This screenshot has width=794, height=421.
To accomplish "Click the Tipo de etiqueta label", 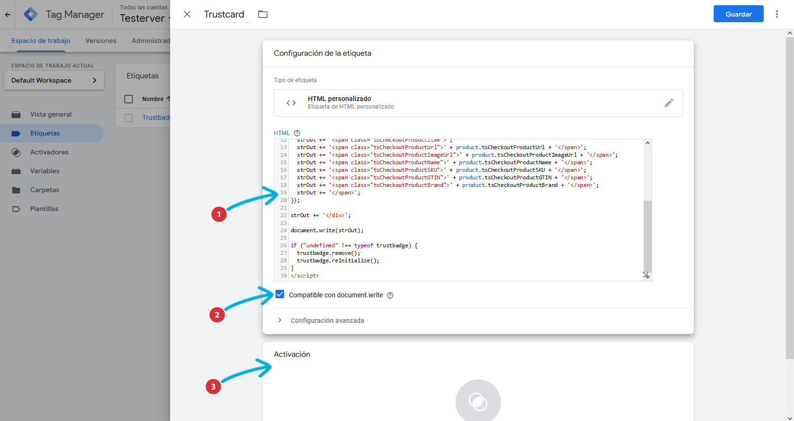I will (x=295, y=80).
